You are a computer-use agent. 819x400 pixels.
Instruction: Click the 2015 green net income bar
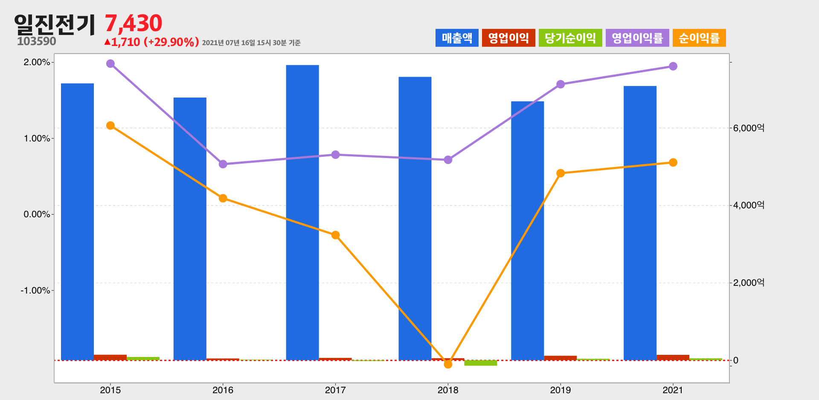pyautogui.click(x=143, y=359)
